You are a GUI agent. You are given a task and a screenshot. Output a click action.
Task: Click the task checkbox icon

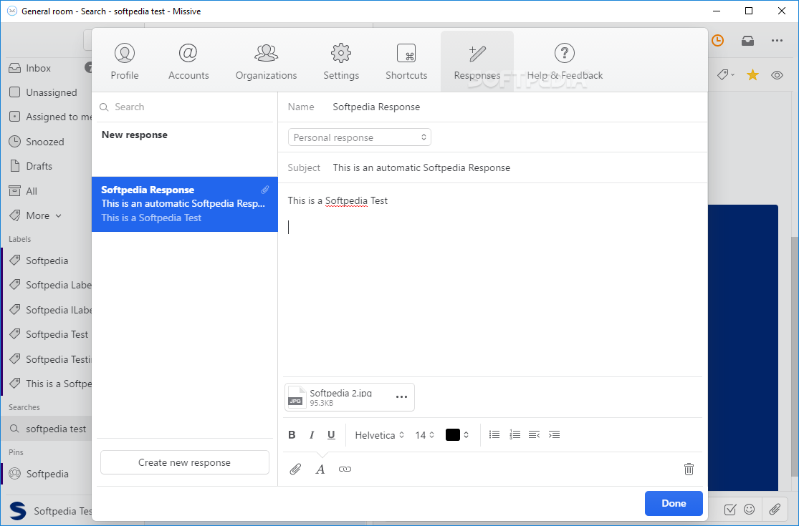729,510
